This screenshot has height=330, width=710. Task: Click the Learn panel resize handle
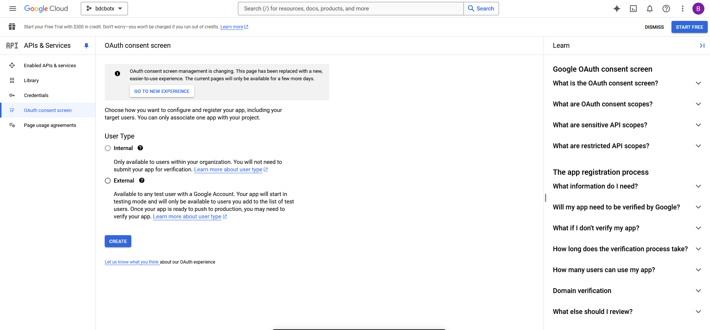click(x=545, y=198)
